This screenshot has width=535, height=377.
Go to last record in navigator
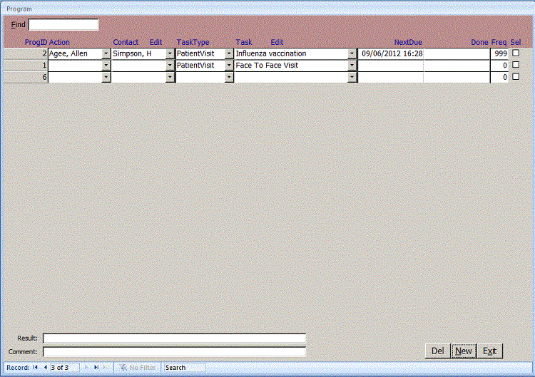tap(97, 368)
